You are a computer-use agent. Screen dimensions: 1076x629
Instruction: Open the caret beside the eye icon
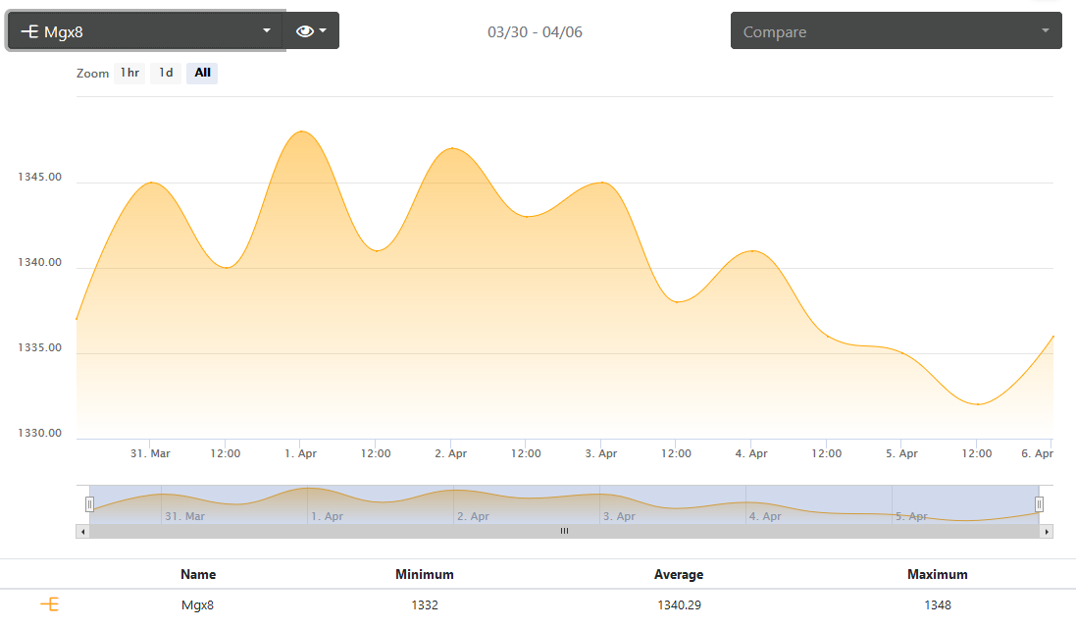pyautogui.click(x=323, y=30)
